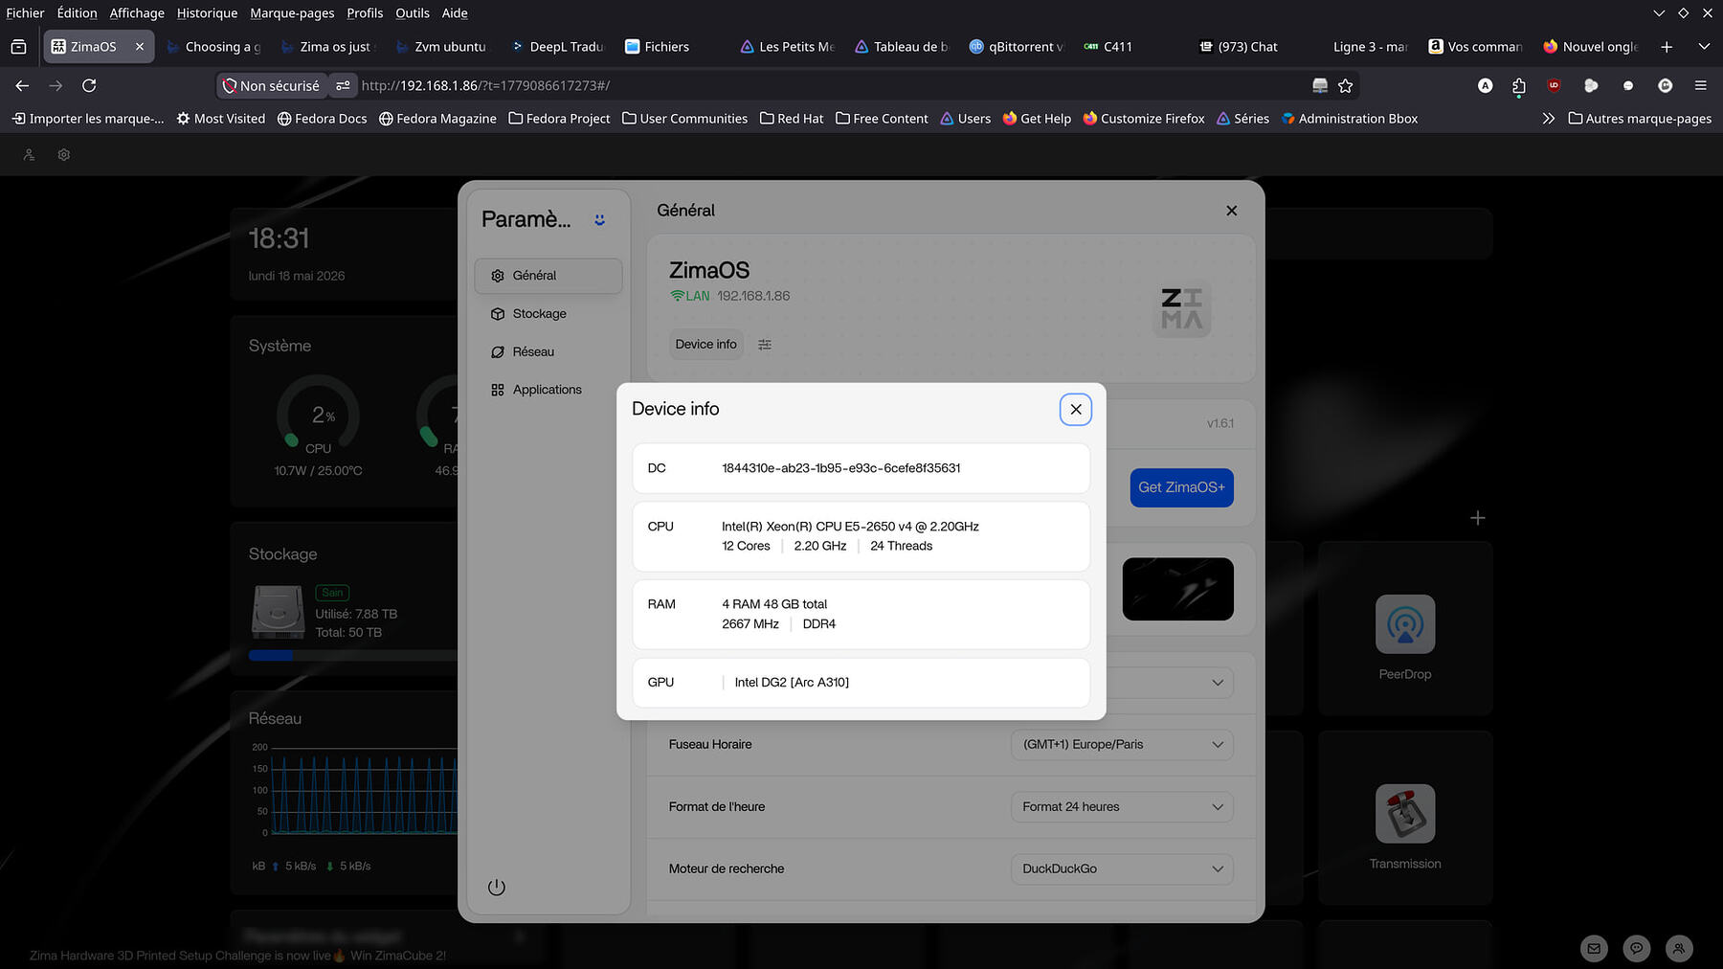
Task: Bookmark this page with the star icon
Action: point(1345,86)
